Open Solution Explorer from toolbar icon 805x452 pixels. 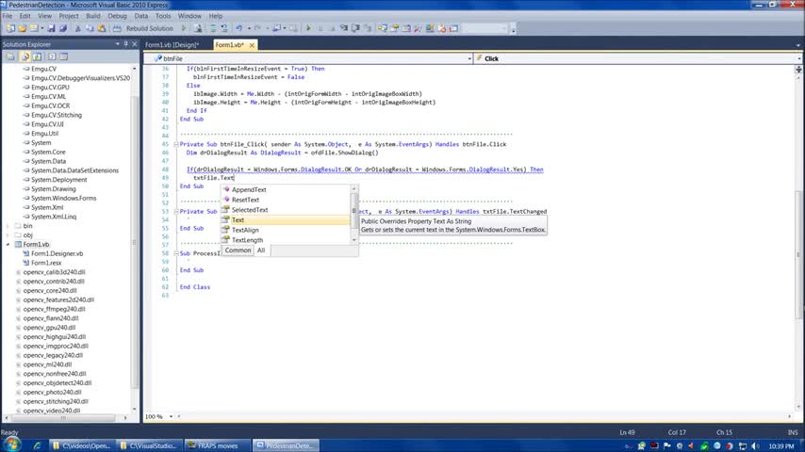click(383, 29)
